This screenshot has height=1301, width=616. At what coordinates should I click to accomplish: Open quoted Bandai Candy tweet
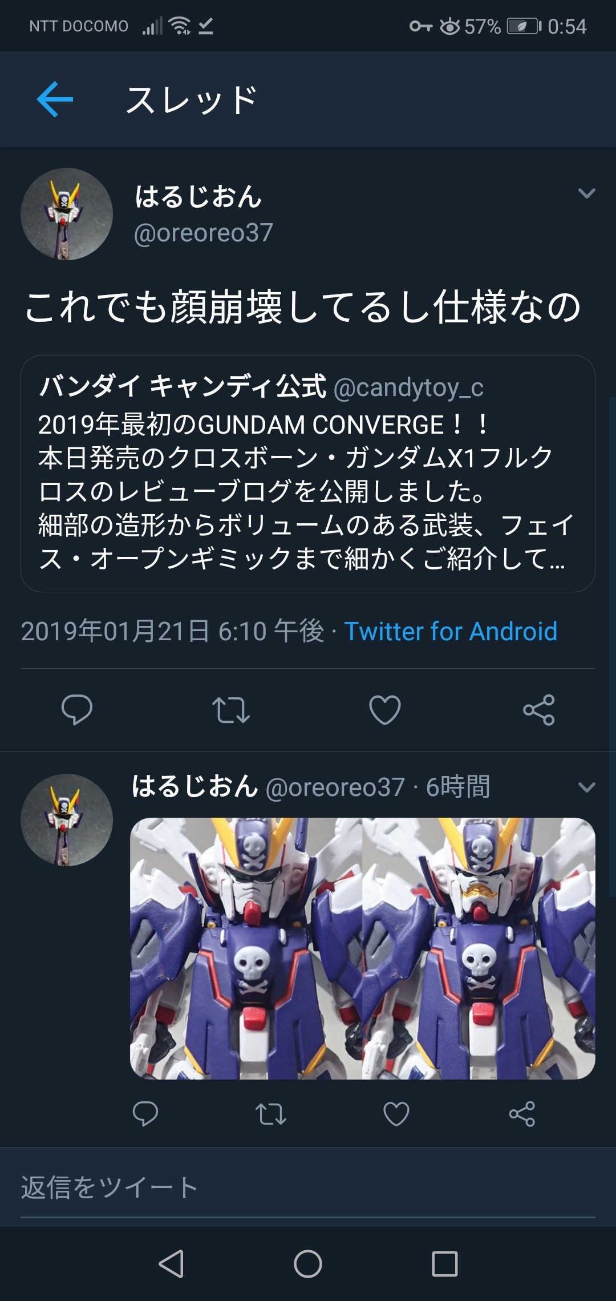[308, 474]
